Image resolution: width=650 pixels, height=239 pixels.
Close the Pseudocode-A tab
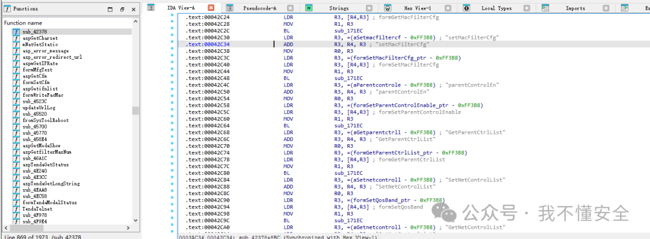coord(290,8)
